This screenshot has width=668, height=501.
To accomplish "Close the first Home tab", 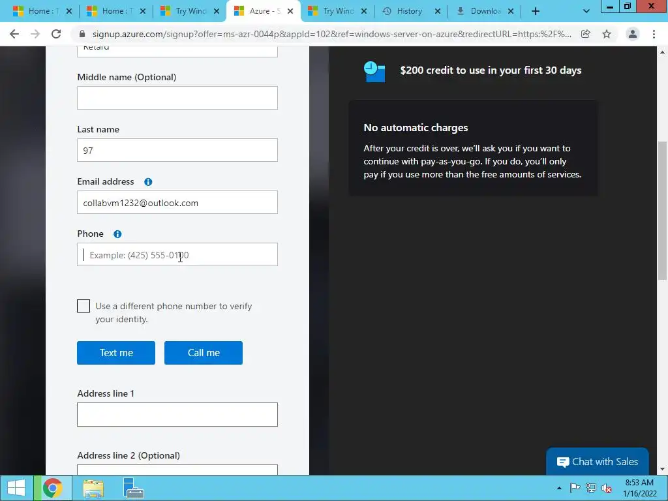I will 69,12.
